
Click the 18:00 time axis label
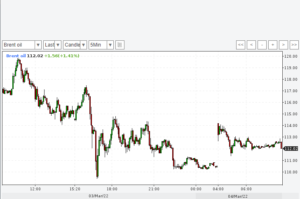click(112, 189)
